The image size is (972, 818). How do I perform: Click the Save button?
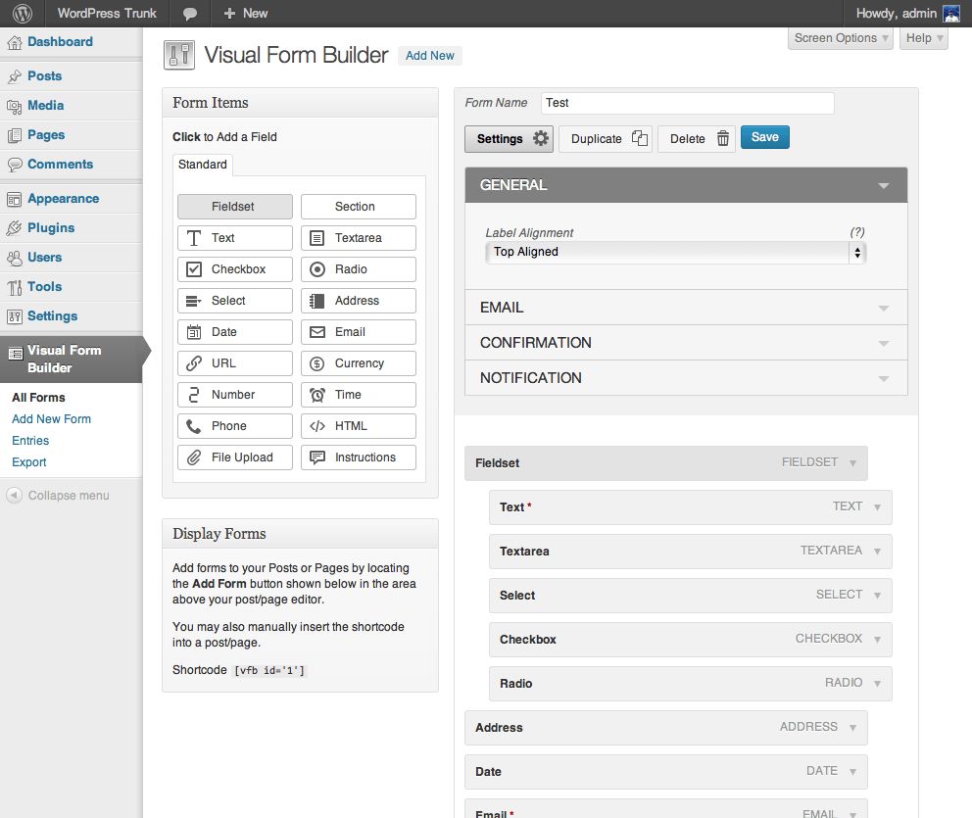click(x=764, y=137)
